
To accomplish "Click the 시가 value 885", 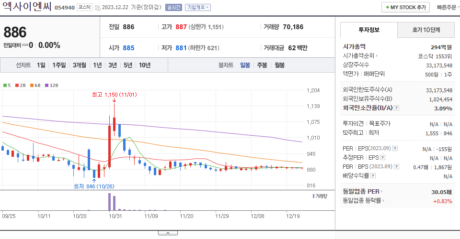I will pos(128,48).
